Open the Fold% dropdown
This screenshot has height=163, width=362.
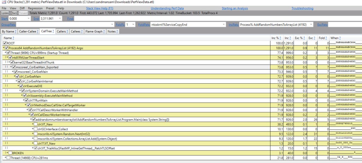pyautogui.click(x=133, y=25)
